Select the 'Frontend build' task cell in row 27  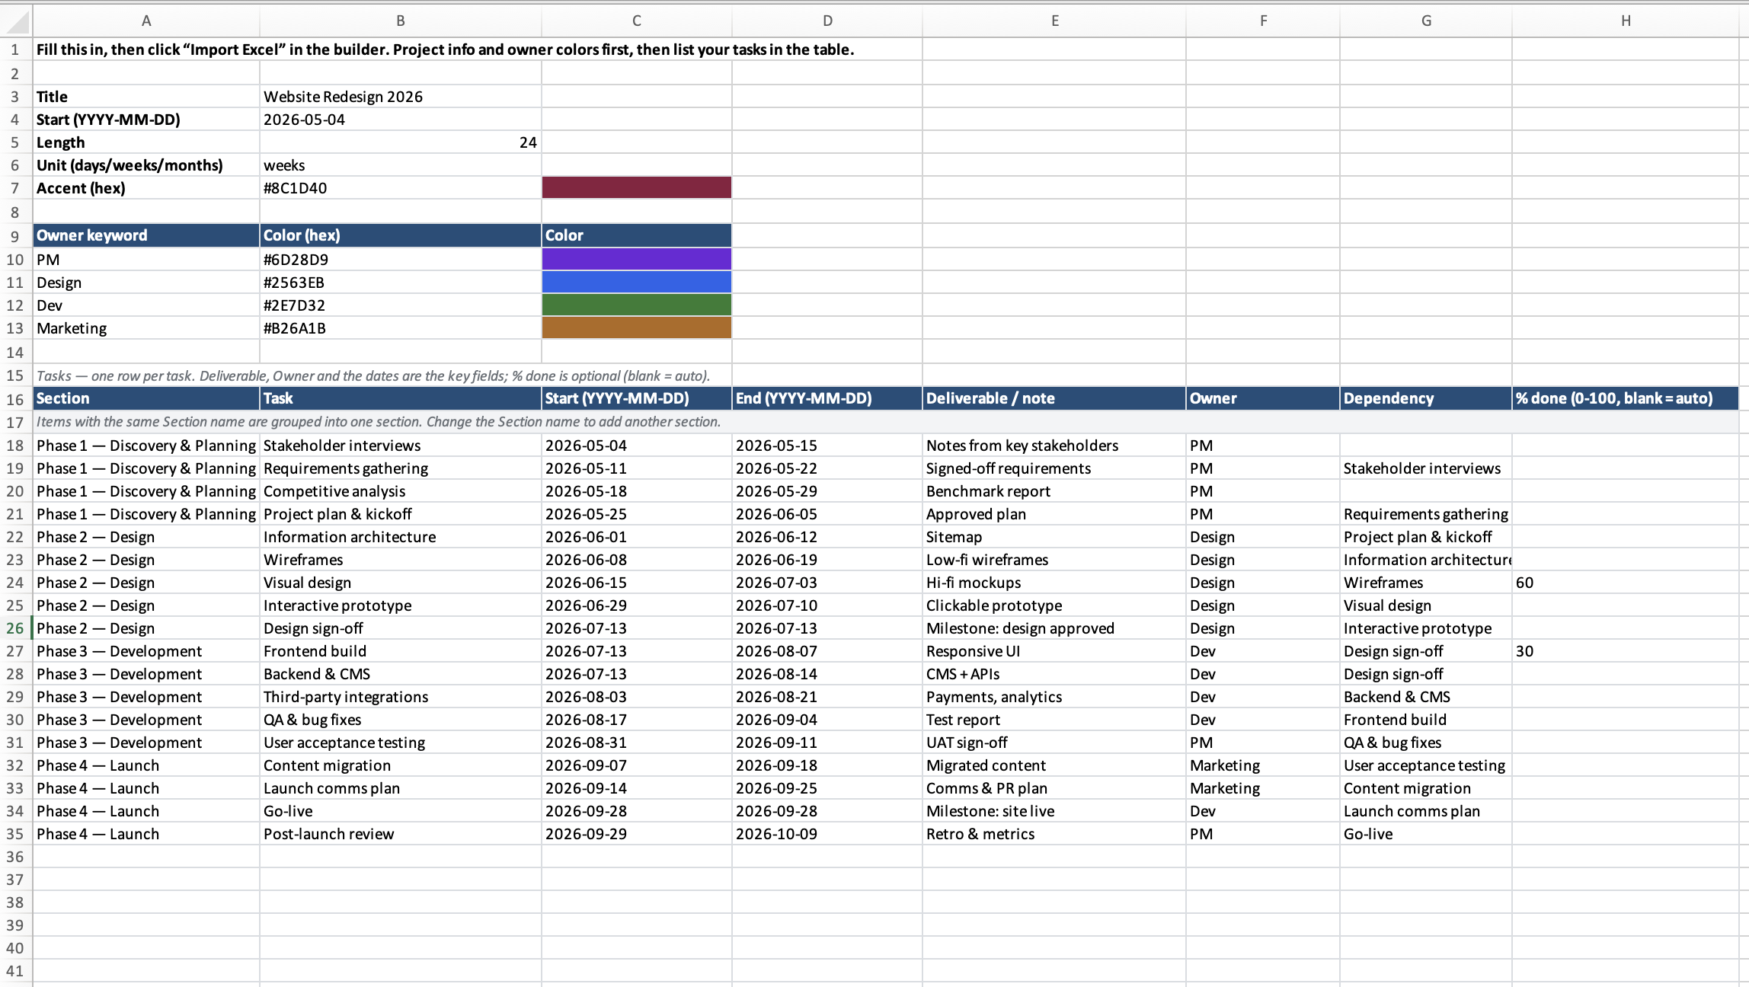[401, 651]
